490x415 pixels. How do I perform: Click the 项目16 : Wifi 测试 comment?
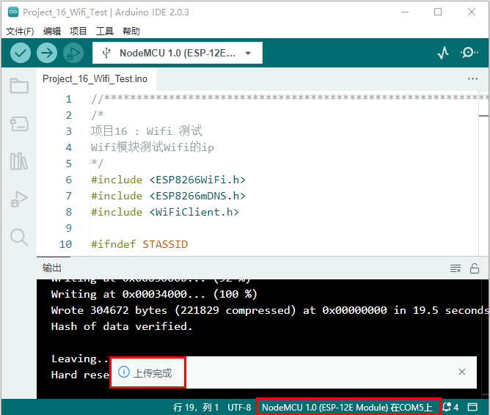(x=147, y=131)
